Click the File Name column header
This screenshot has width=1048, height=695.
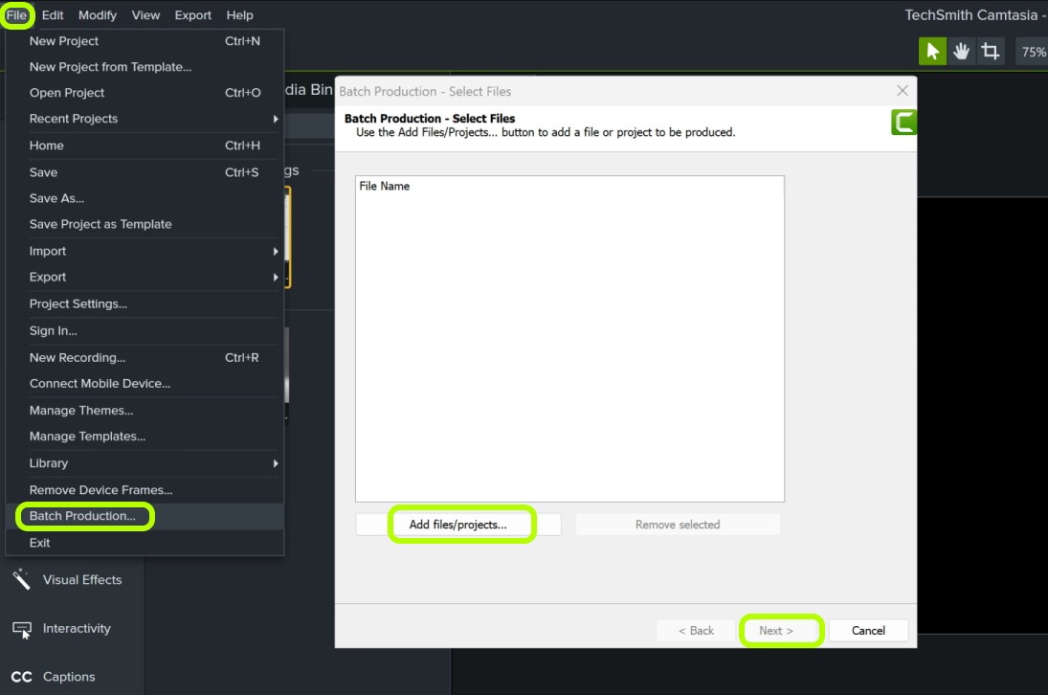click(385, 186)
